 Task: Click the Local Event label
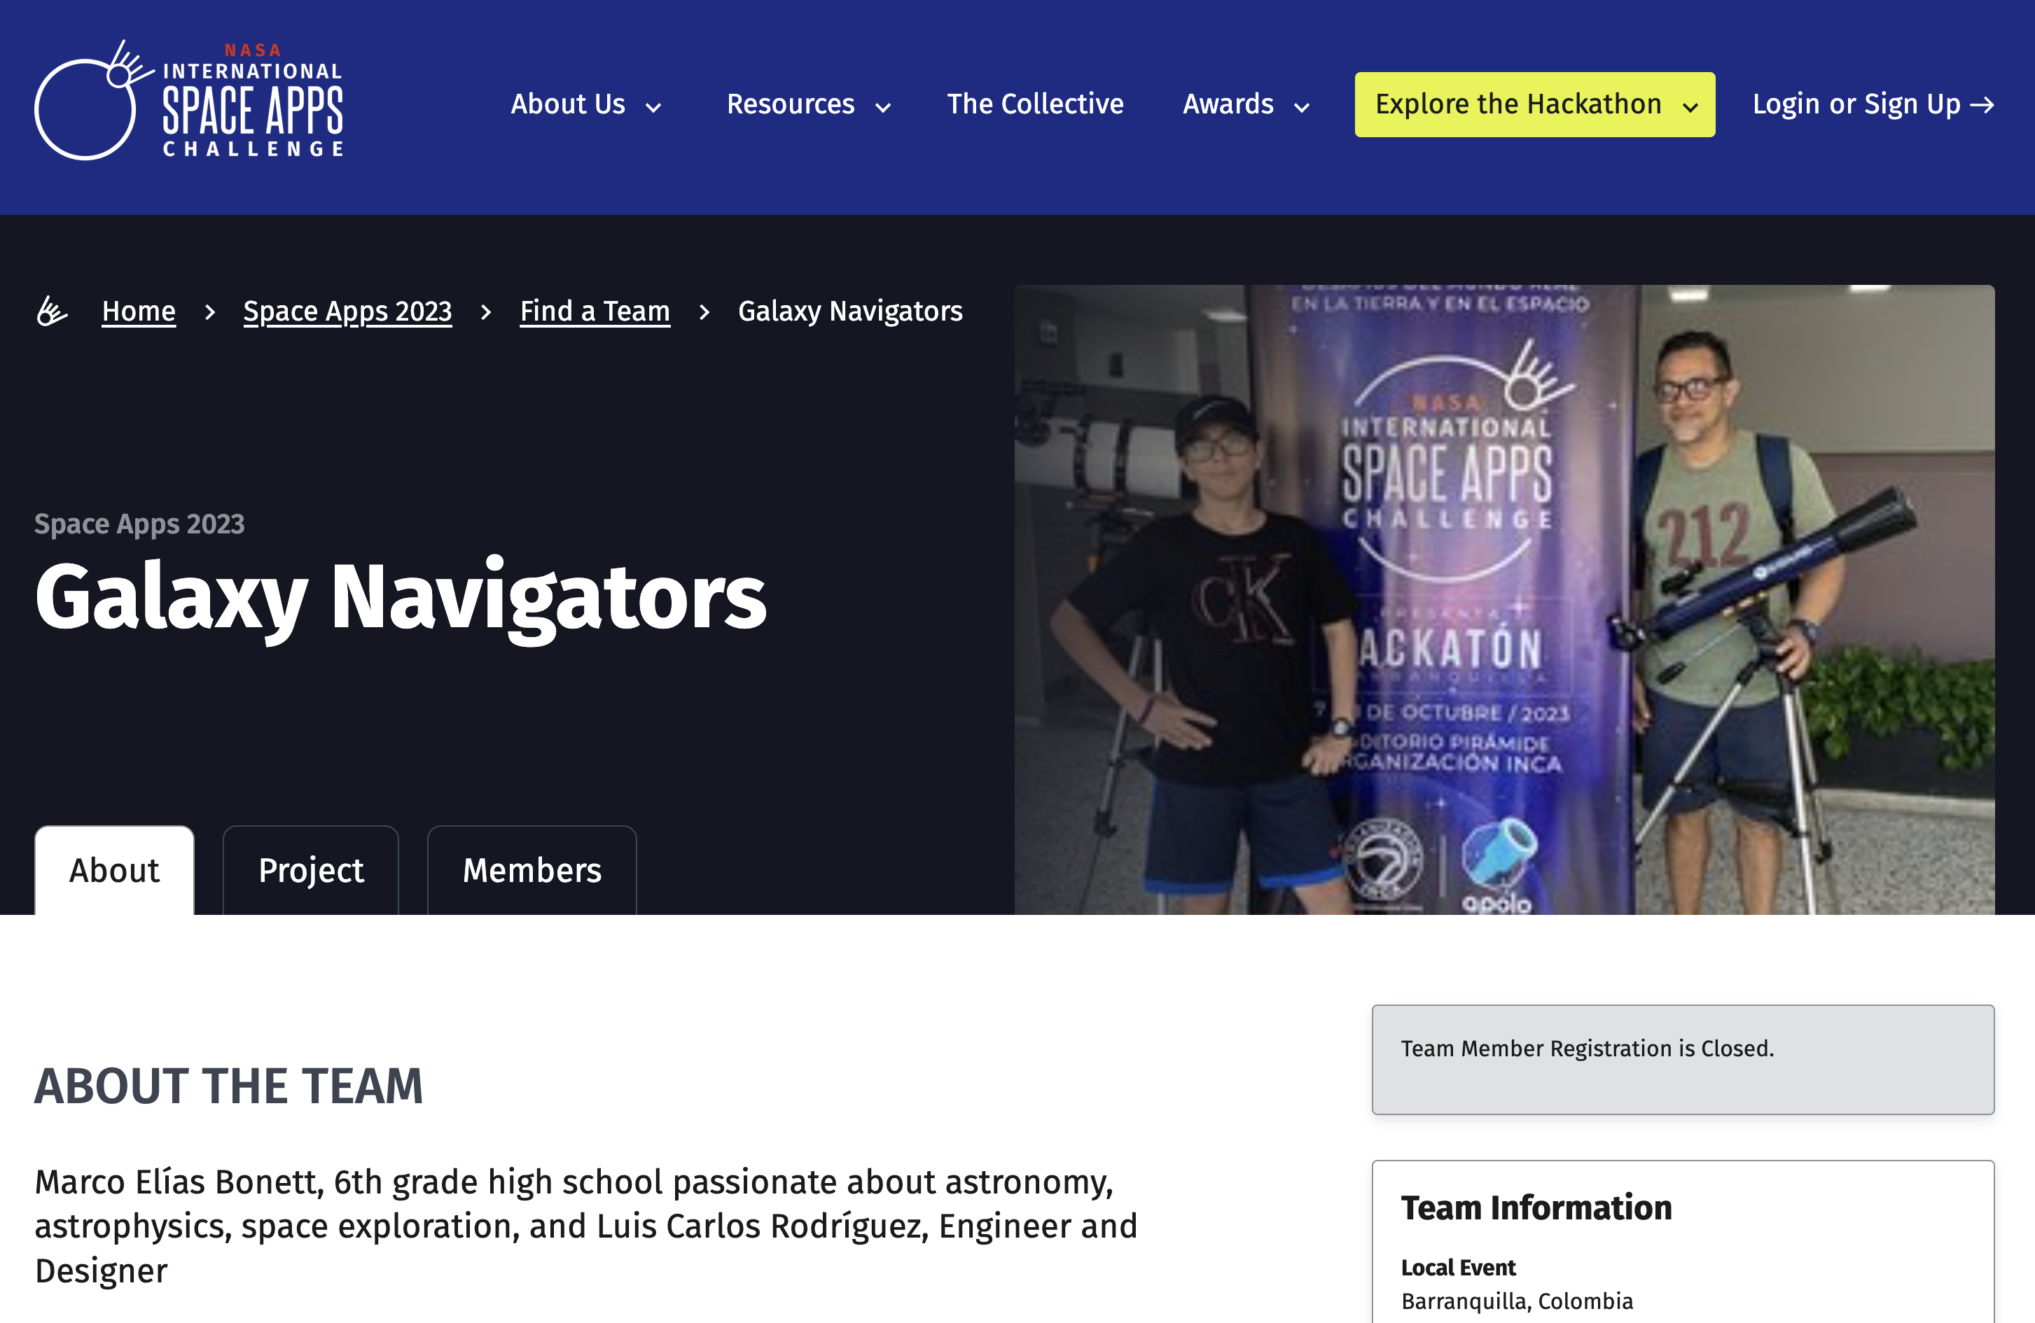[x=1458, y=1268]
